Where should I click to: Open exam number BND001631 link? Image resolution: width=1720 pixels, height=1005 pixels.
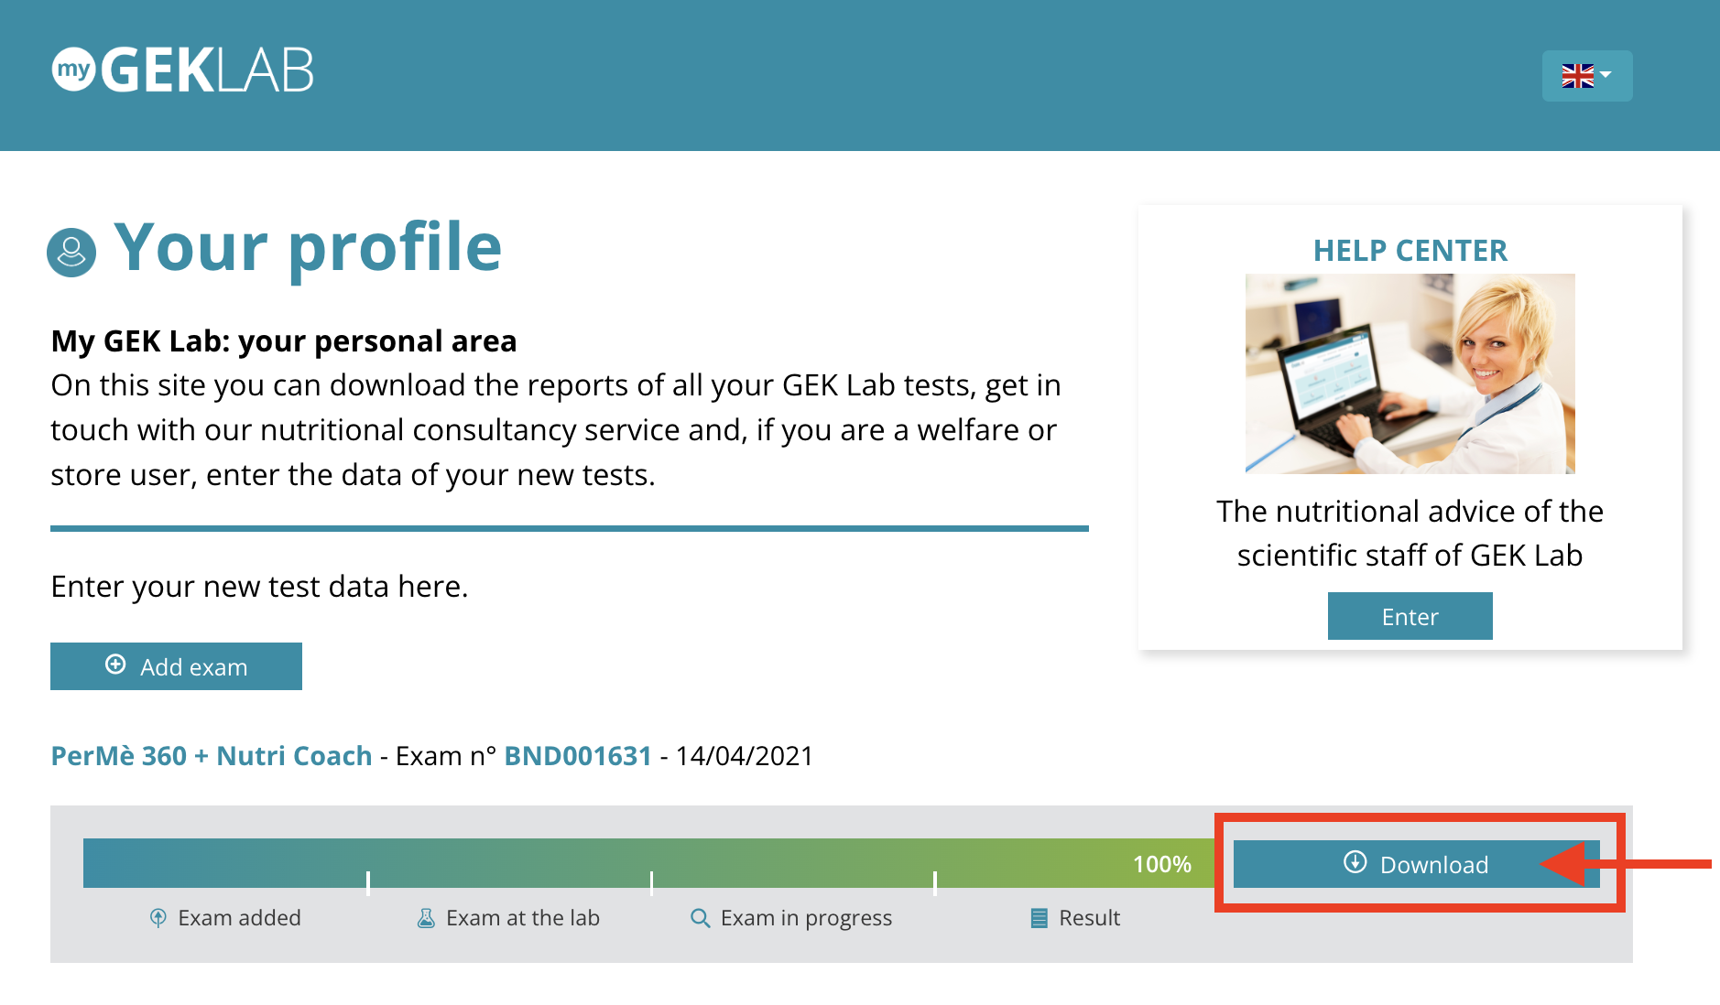(x=578, y=756)
